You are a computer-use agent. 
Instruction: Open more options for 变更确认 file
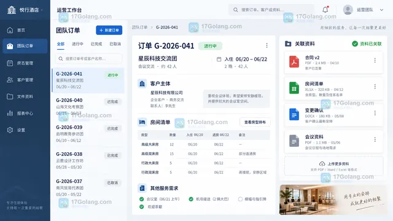(x=375, y=113)
